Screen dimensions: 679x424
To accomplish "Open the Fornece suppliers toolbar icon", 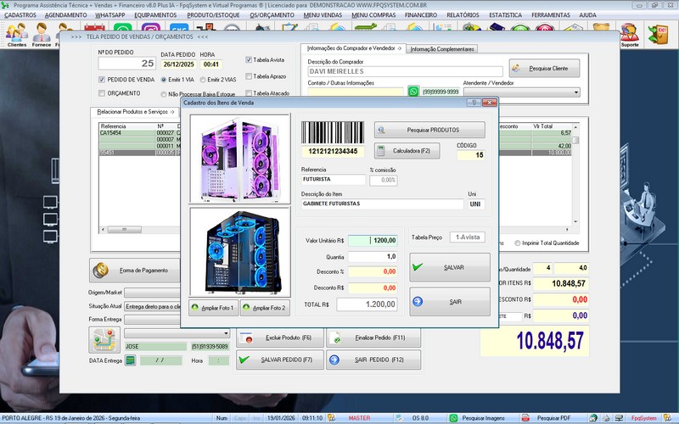I will pyautogui.click(x=41, y=35).
